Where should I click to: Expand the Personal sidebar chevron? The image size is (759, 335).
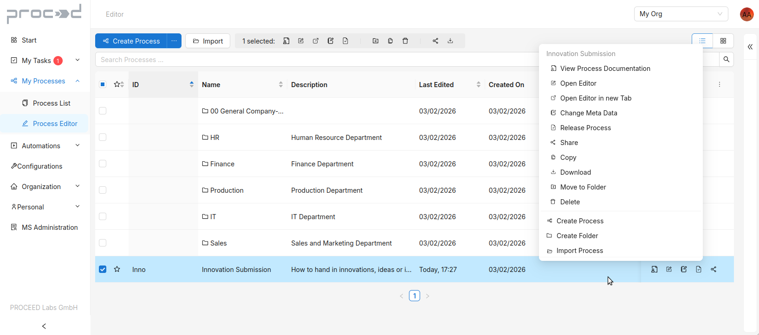(78, 207)
